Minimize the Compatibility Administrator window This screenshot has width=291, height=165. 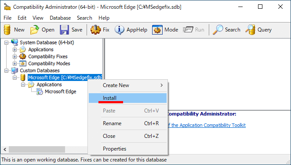click(x=240, y=7)
